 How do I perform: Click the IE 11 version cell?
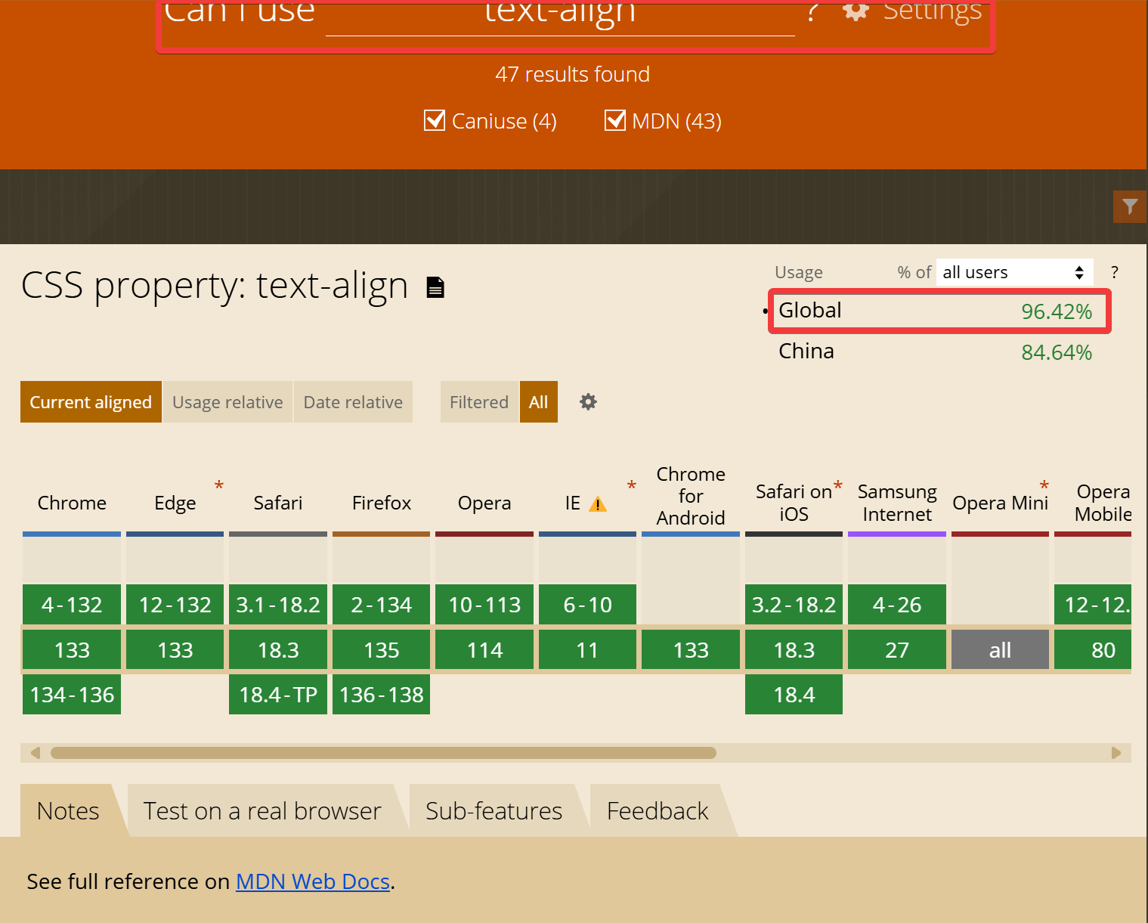click(587, 650)
